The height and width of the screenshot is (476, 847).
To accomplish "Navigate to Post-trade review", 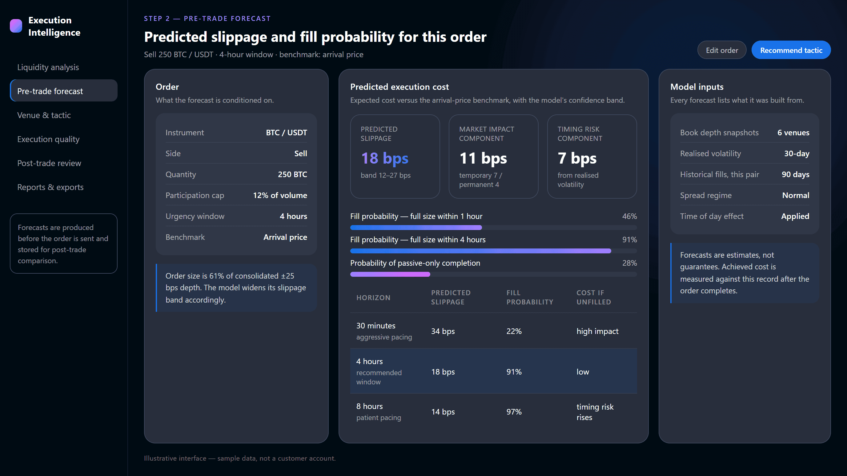I will click(63, 163).
